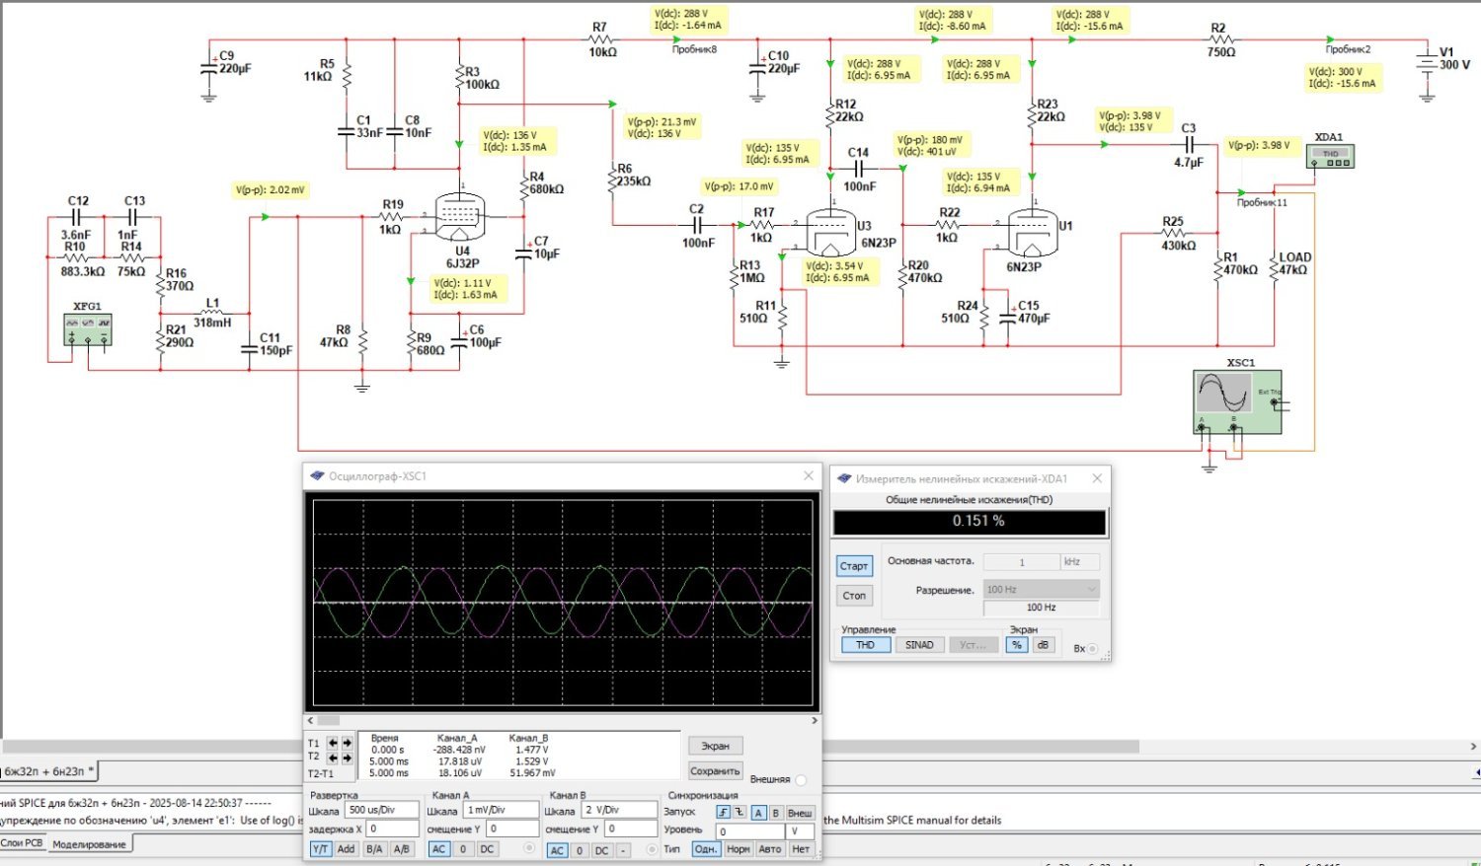The width and height of the screenshot is (1481, 866).
Task: Select resistor R6 235kΩ
Action: [612, 180]
